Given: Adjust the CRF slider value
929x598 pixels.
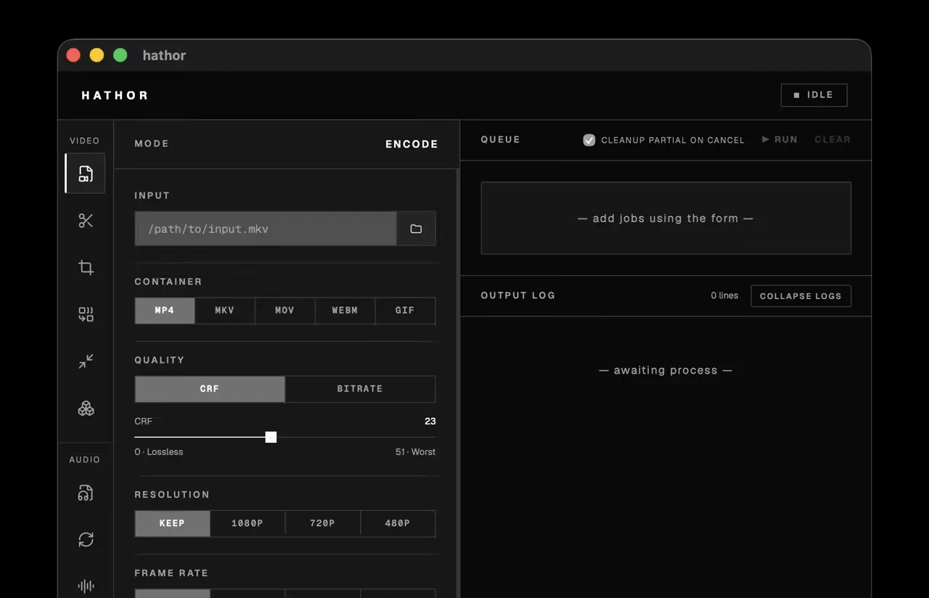Looking at the screenshot, I should coord(271,437).
